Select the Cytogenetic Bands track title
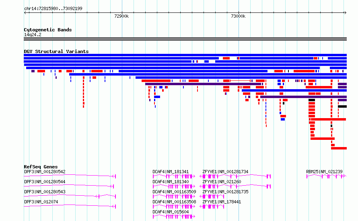358x221 pixels. pos(48,30)
